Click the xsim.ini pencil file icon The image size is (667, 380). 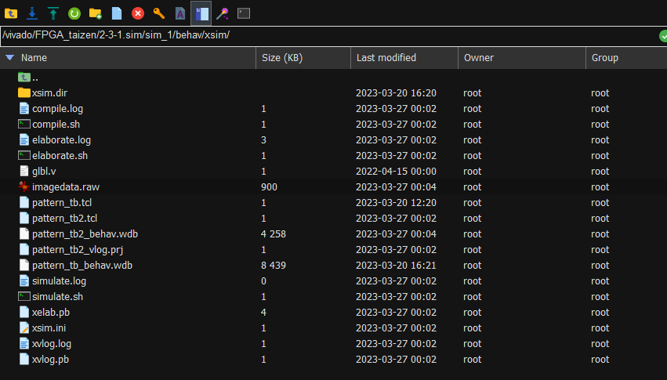click(x=24, y=328)
